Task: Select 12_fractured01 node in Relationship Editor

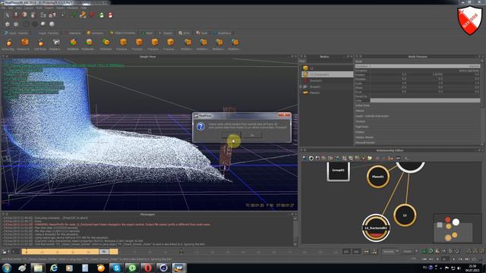Action: pos(376,227)
